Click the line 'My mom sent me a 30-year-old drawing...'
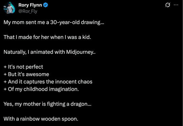 click(54, 22)
